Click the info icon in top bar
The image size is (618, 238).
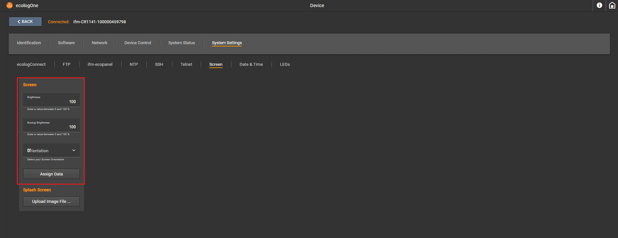coord(599,5)
